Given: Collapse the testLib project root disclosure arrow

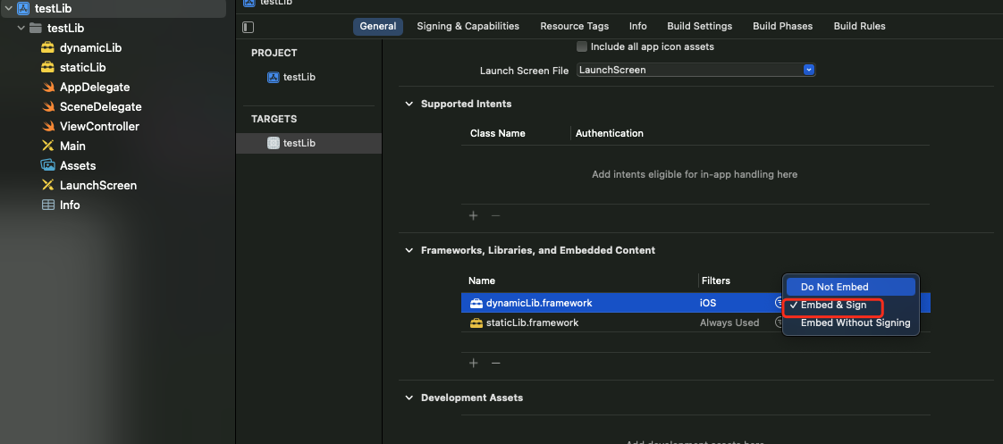Looking at the screenshot, I should coord(8,8).
